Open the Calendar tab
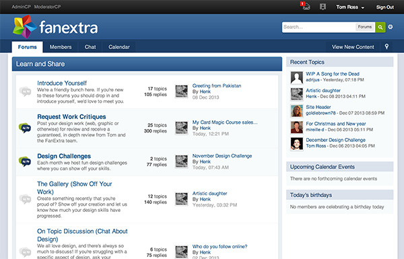404x259 pixels. click(119, 47)
